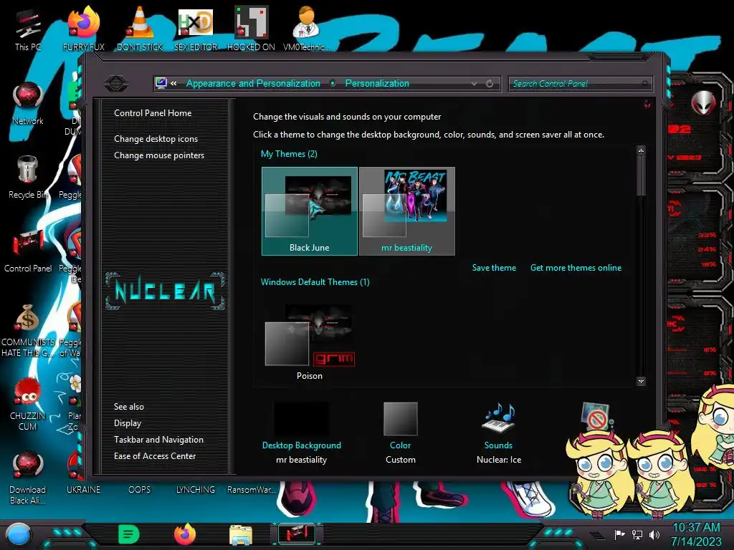Open the Network desktop icon

click(x=28, y=103)
